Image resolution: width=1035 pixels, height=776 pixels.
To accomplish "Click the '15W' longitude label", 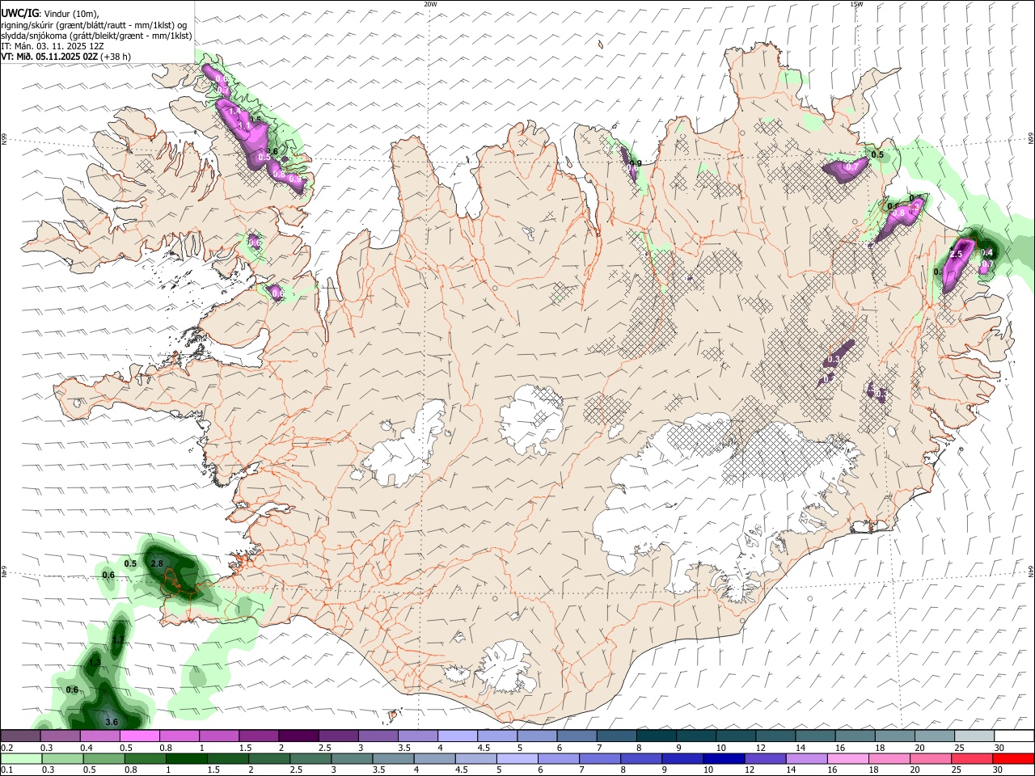I will pyautogui.click(x=856, y=4).
